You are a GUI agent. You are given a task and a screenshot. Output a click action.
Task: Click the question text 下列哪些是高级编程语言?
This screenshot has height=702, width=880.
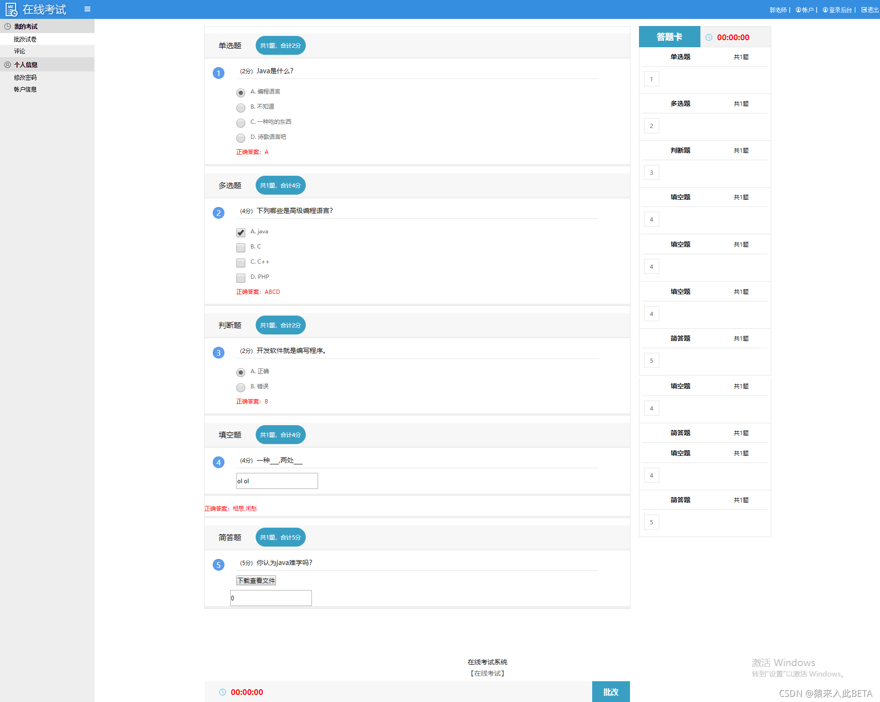pyautogui.click(x=295, y=211)
